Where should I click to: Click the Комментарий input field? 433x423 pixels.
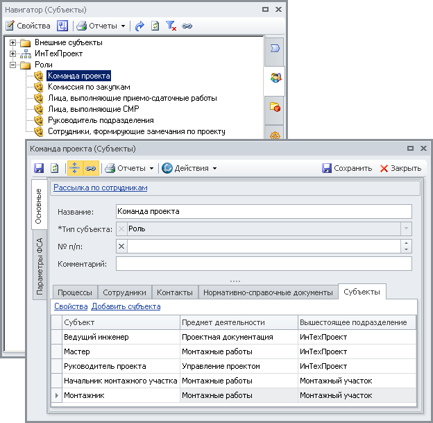coord(264,264)
